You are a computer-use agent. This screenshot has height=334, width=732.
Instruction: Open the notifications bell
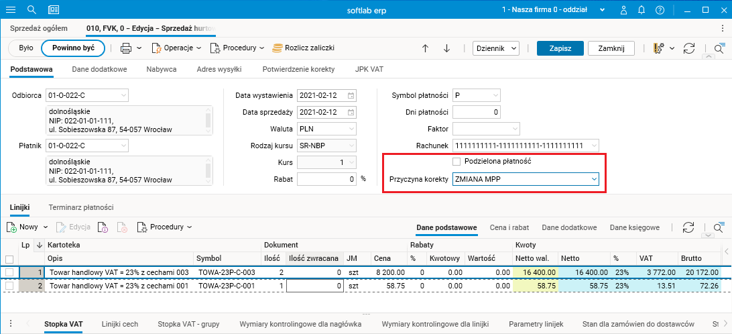pyautogui.click(x=642, y=10)
